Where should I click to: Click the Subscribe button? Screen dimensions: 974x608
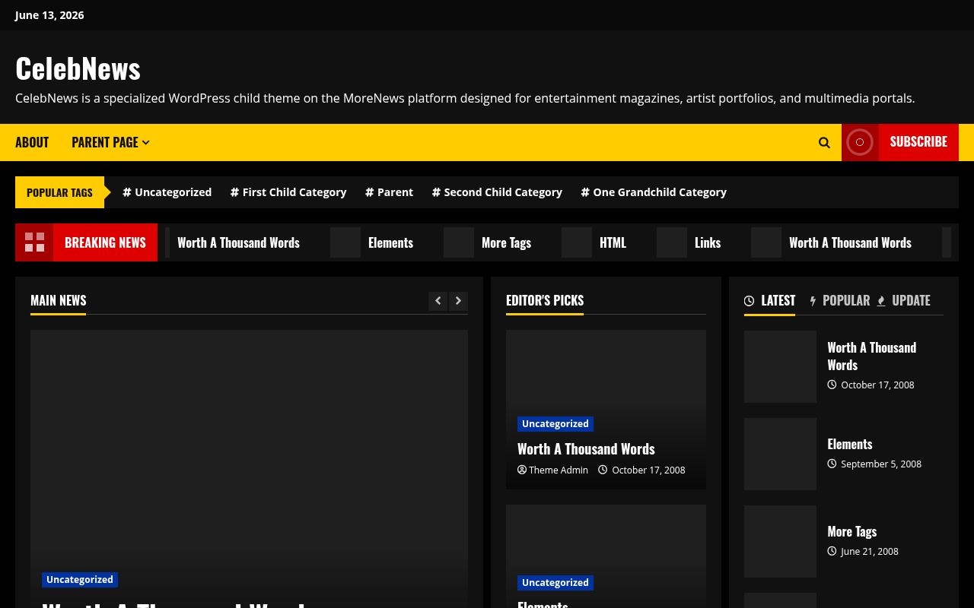pos(918,142)
